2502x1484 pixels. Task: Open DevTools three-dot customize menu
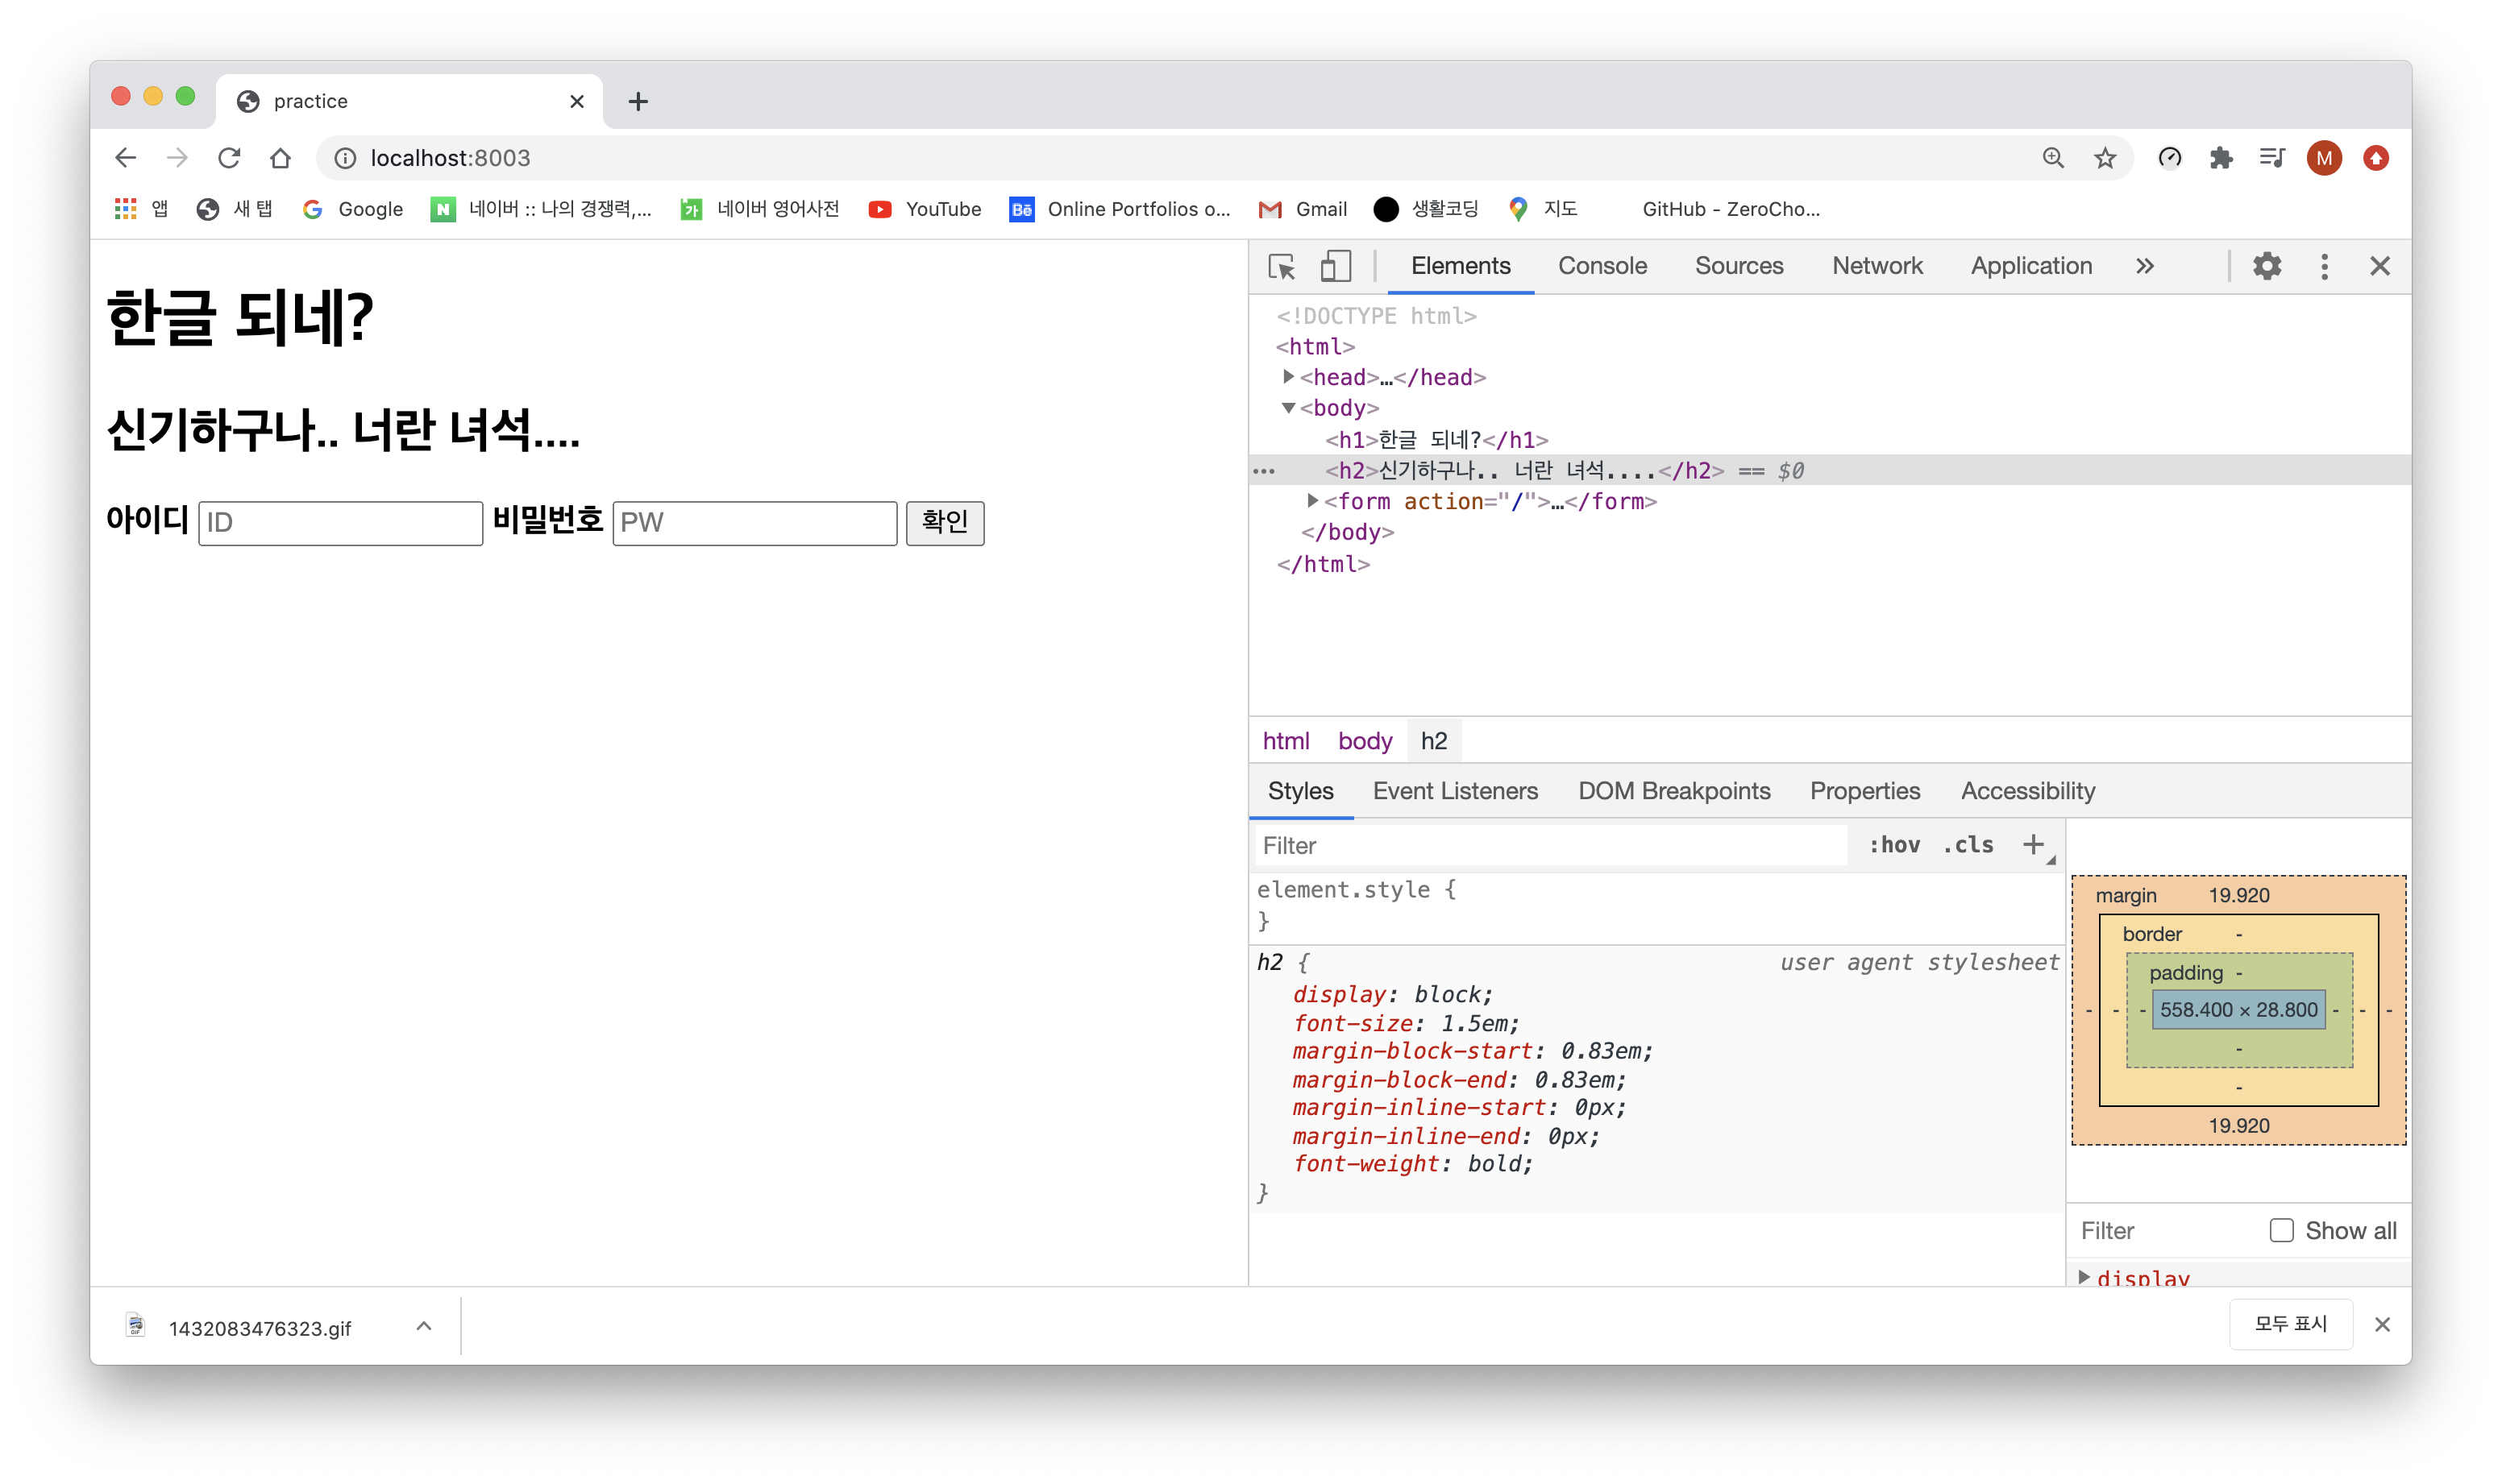point(2324,266)
